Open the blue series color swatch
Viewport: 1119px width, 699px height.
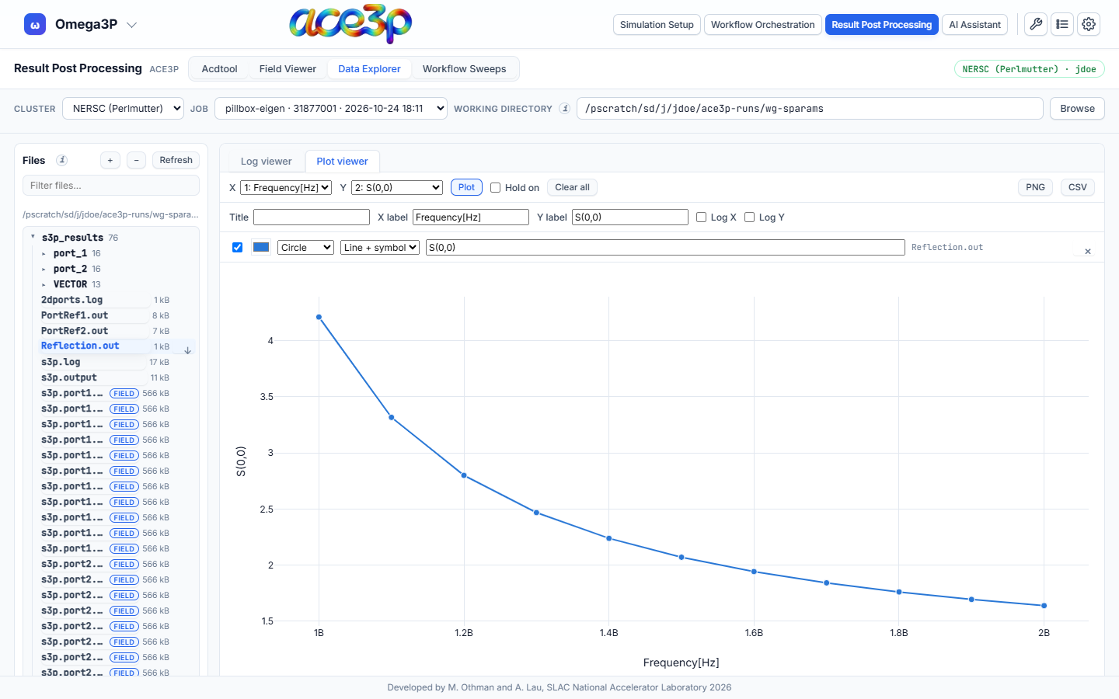[x=261, y=247]
